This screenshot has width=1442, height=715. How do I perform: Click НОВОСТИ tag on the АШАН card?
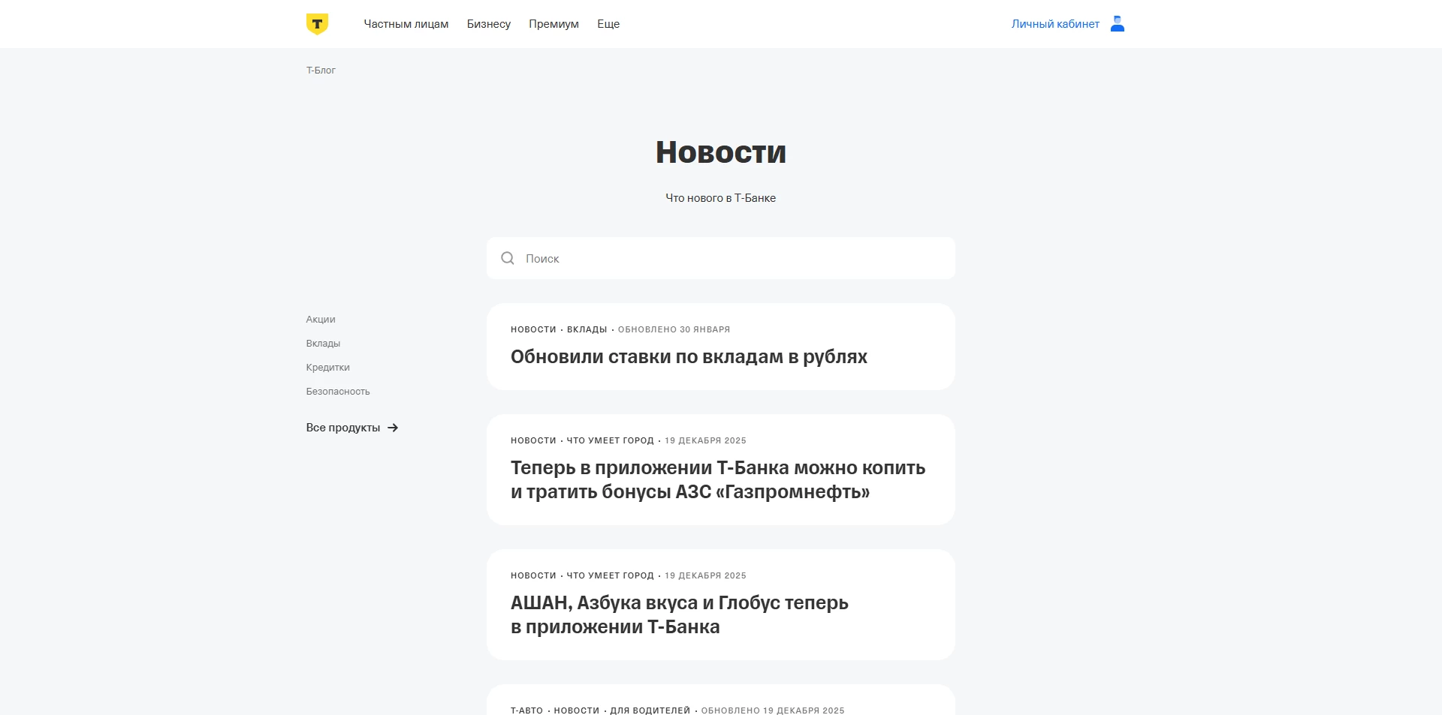533,575
